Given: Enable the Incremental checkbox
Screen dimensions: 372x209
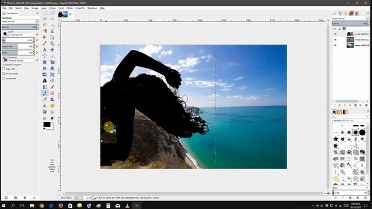Looking at the screenshot, I should 3,78.
